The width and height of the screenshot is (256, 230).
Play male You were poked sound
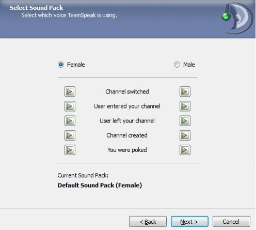click(x=185, y=150)
